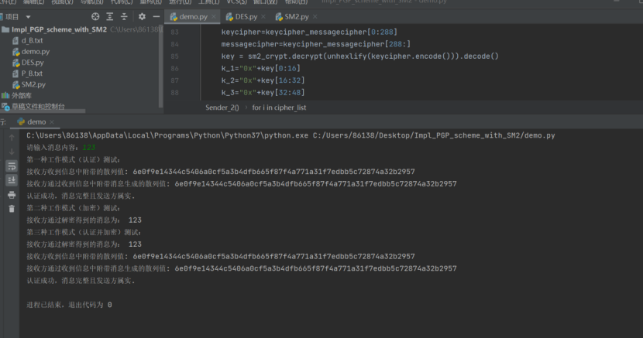Open the 项目 view dropdown

click(28, 17)
